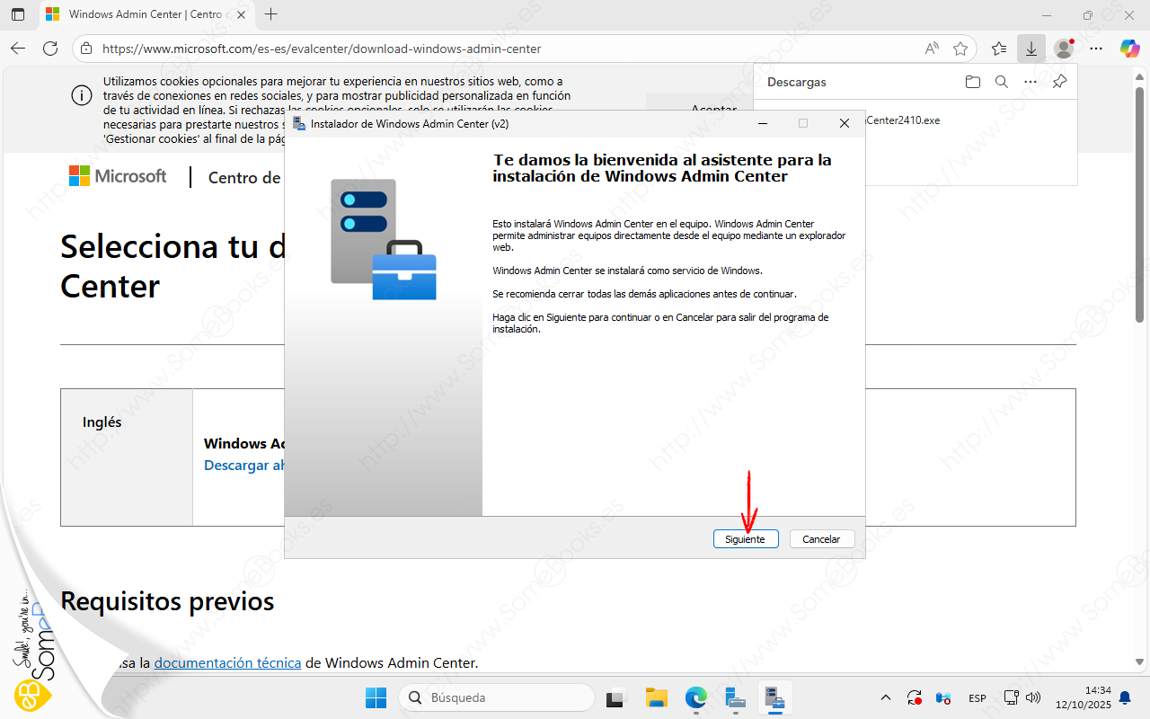The width and height of the screenshot is (1150, 719).
Task: Open Copilot icon in Edge toolbar
Action: 1129,49
